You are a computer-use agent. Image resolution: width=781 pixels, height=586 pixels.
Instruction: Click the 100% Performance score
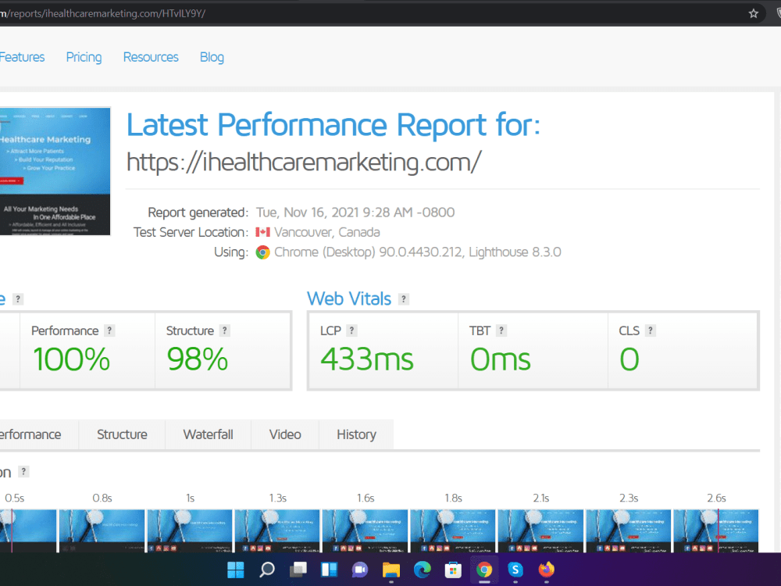71,359
